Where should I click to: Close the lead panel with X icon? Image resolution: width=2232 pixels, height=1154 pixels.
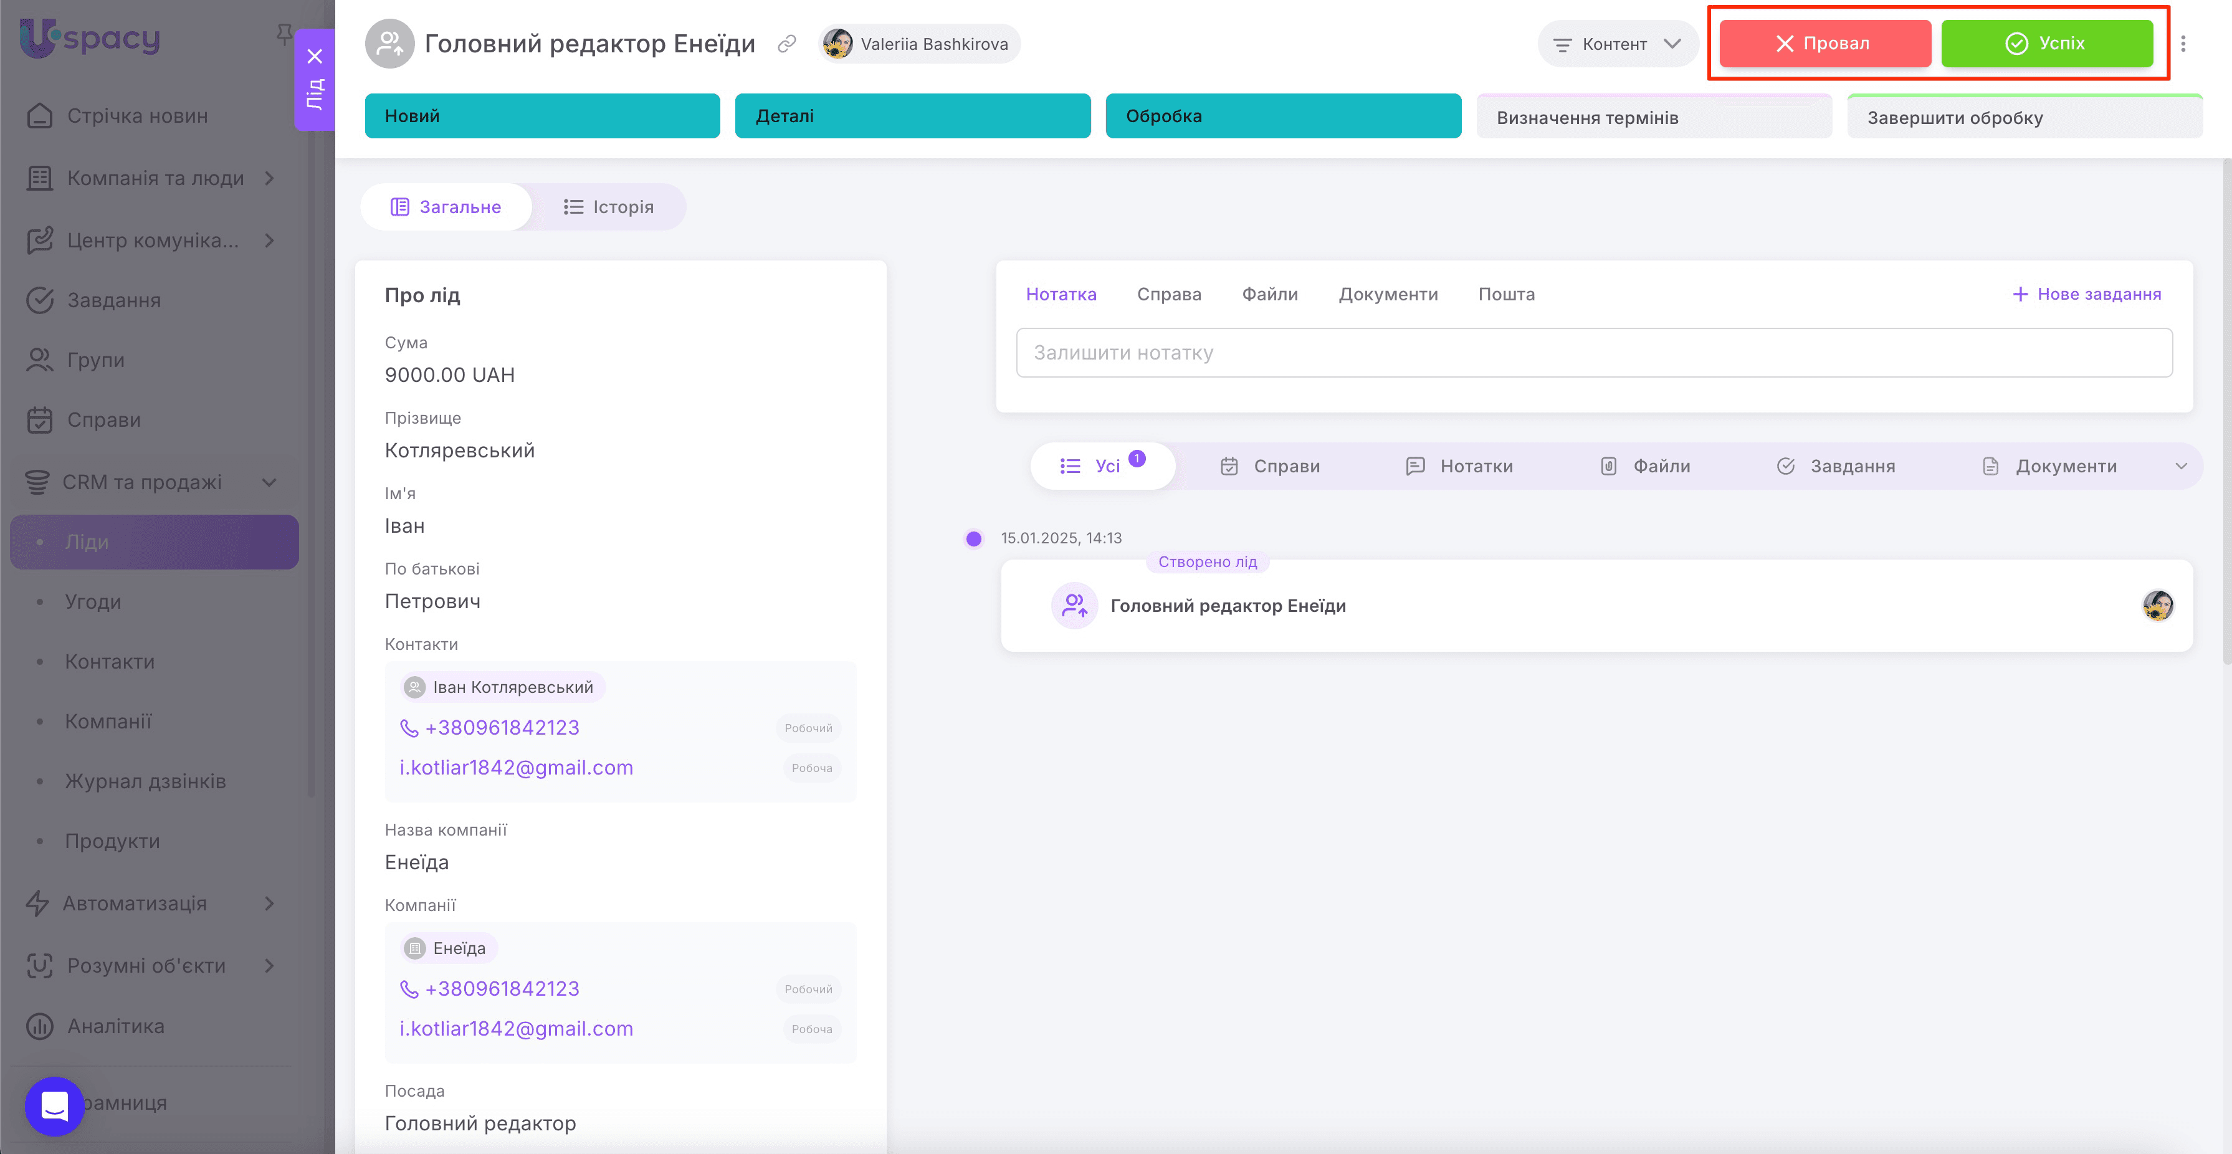[315, 56]
